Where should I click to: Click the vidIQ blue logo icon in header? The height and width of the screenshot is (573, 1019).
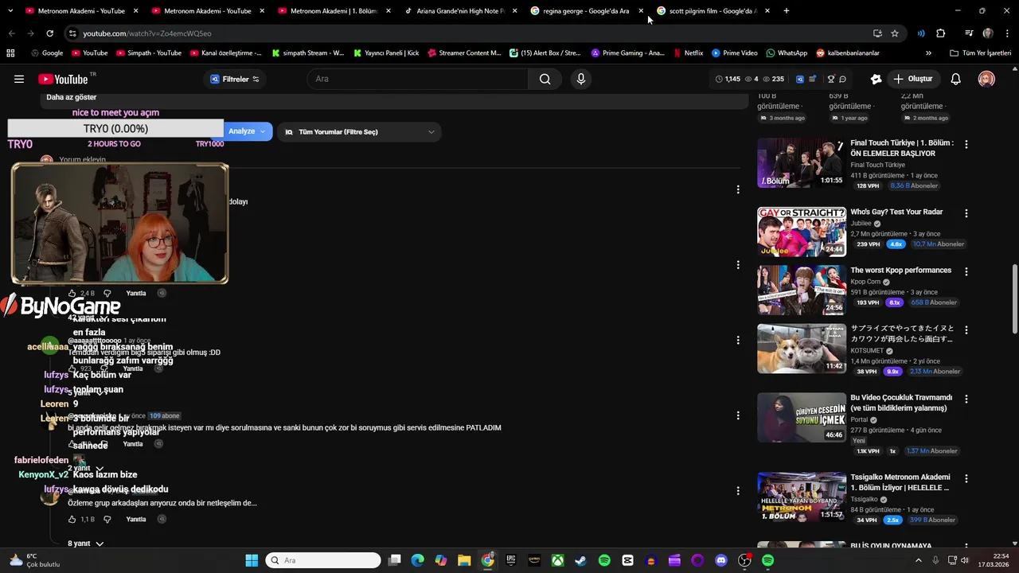tap(800, 79)
